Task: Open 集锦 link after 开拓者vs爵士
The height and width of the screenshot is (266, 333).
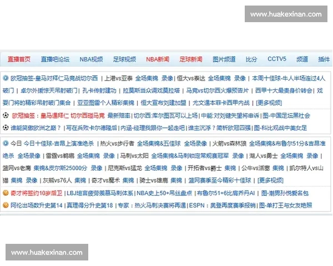Action: point(230,168)
